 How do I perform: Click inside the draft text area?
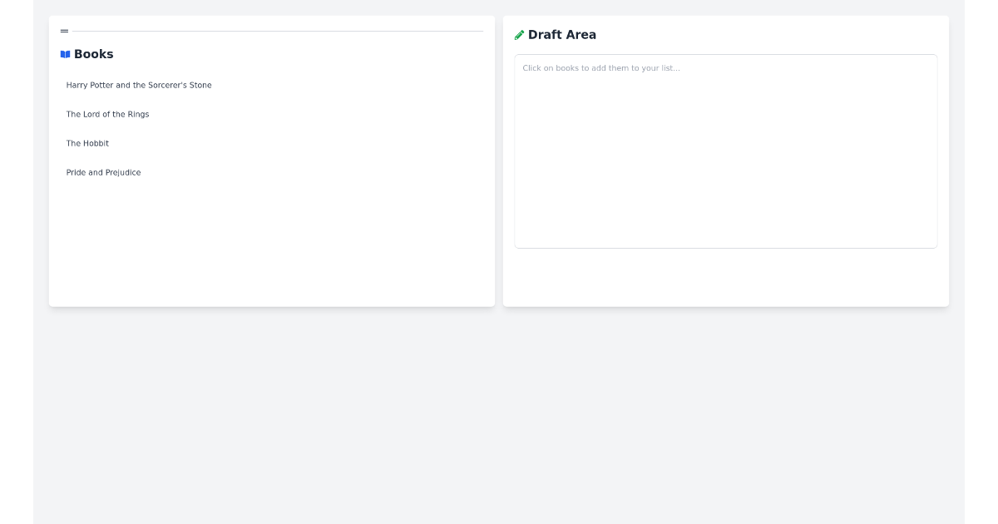tap(726, 150)
